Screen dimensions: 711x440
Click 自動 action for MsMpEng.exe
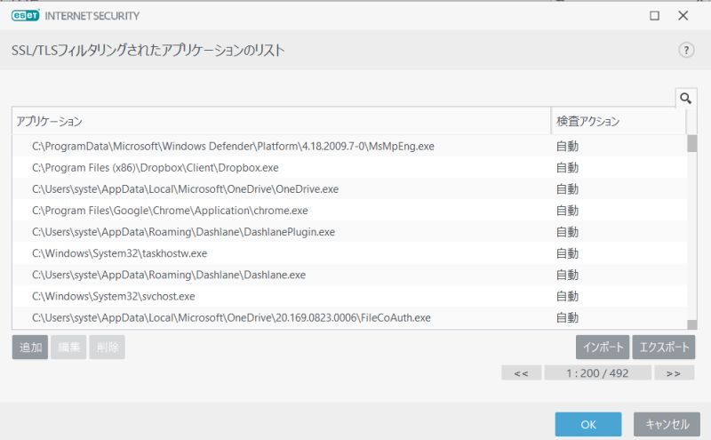click(x=567, y=146)
